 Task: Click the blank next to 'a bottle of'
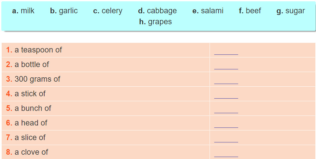tap(226, 65)
